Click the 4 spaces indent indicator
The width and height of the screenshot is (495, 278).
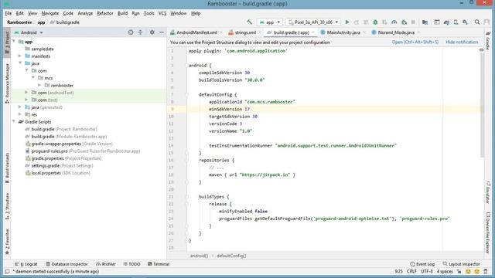pos(445,271)
